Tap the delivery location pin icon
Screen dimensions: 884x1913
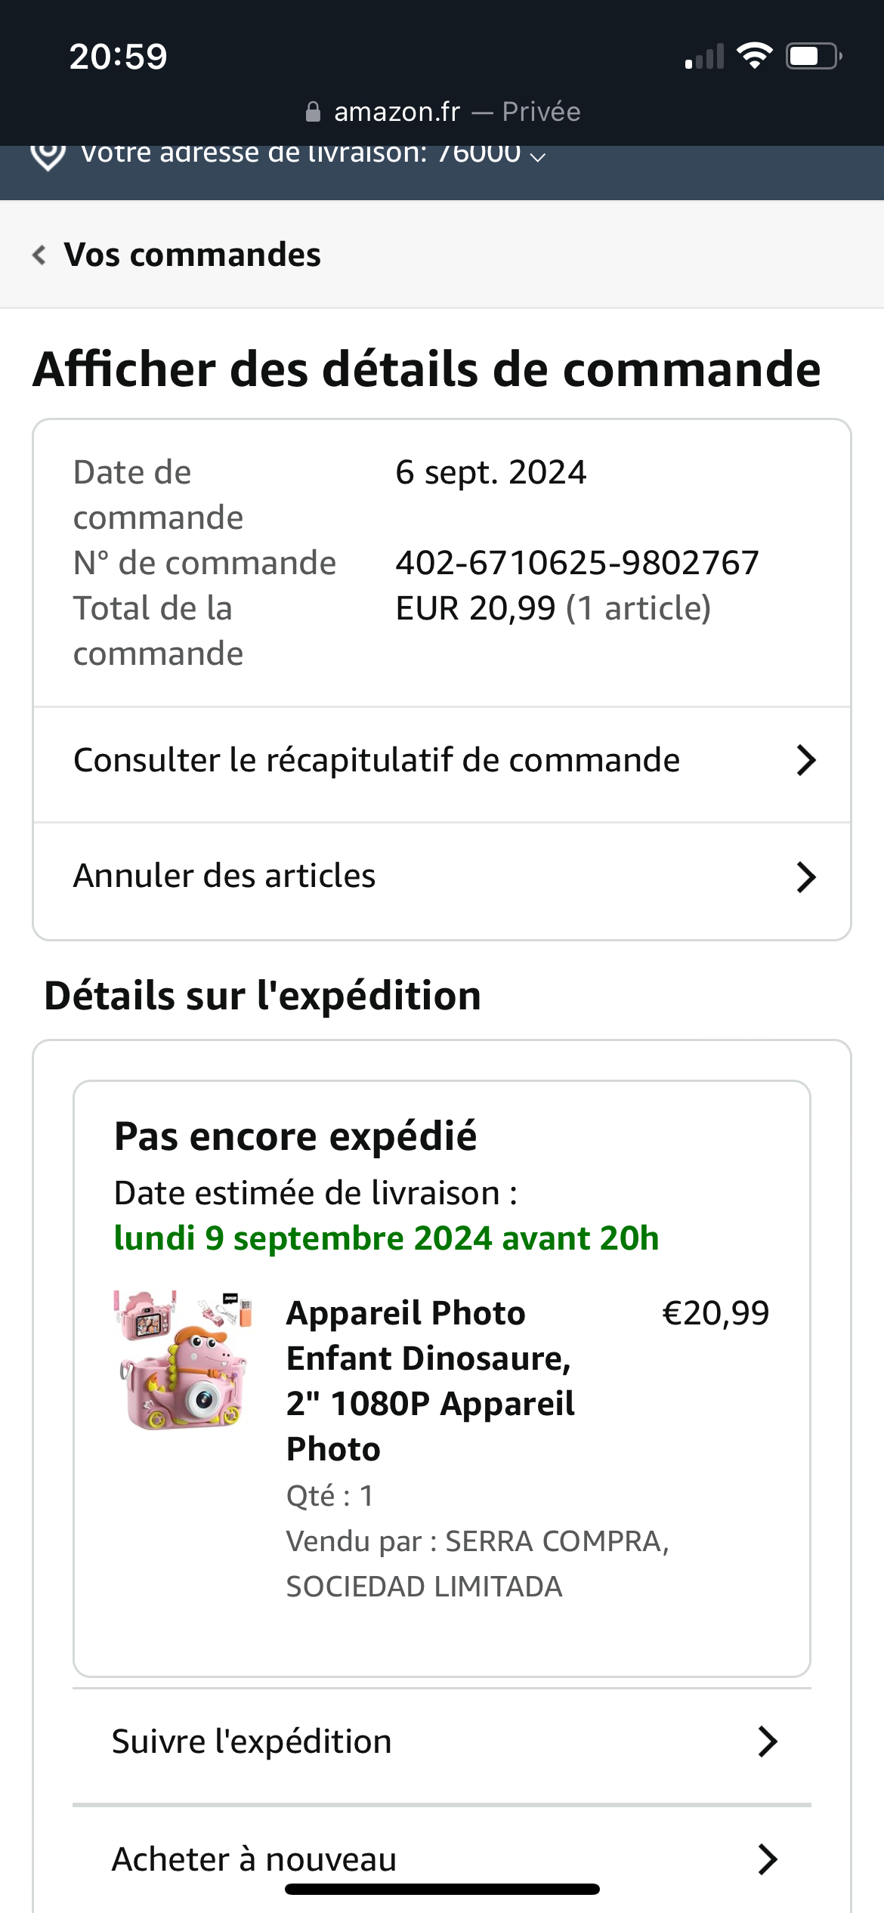[x=48, y=156]
